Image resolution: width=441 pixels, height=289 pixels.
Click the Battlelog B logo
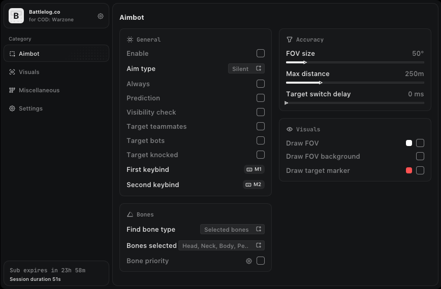click(x=16, y=16)
